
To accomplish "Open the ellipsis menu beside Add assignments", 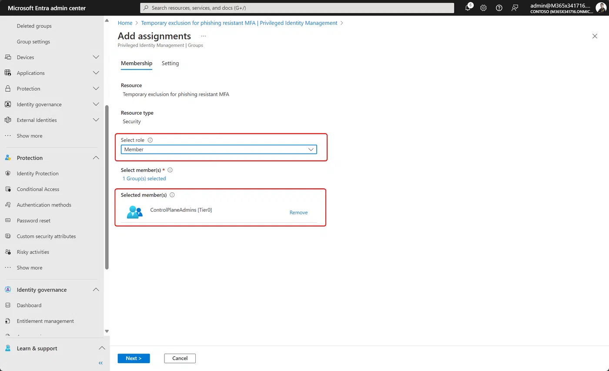I will click(203, 36).
